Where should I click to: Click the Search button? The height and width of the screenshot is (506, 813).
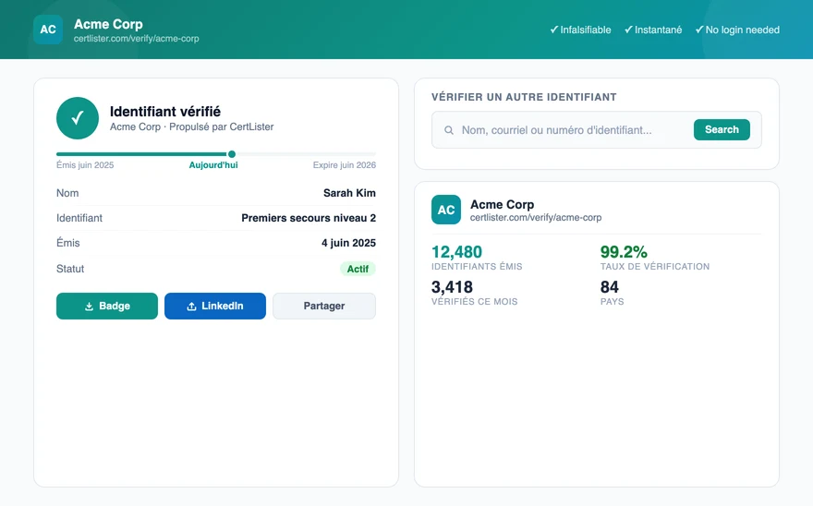tap(722, 129)
